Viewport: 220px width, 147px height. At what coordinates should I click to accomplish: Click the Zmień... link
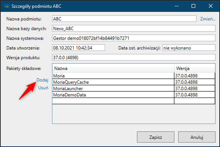[208, 19]
